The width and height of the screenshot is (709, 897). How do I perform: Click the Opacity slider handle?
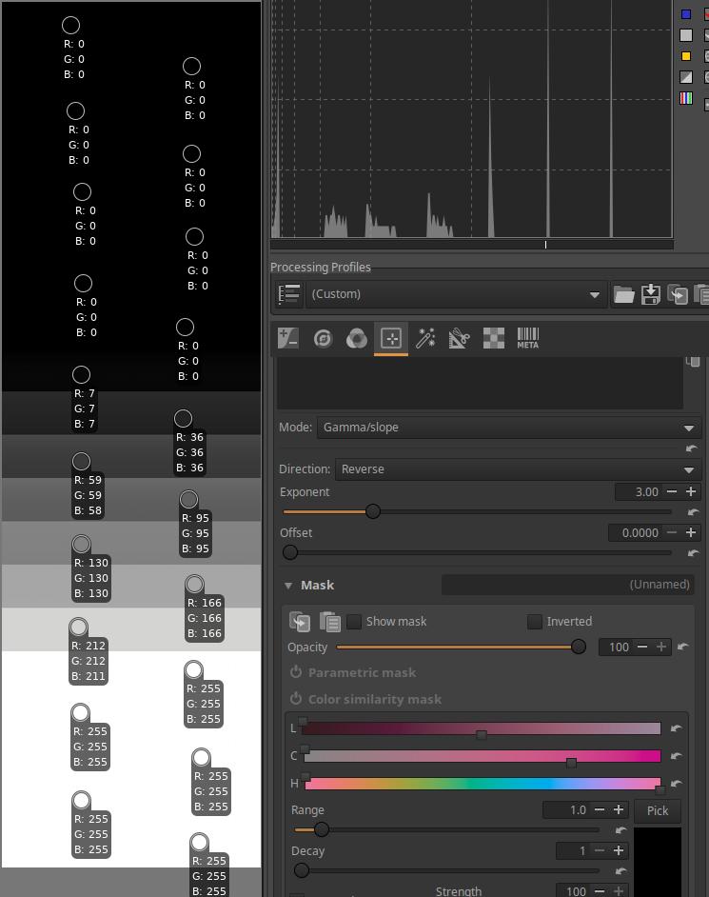coord(578,648)
